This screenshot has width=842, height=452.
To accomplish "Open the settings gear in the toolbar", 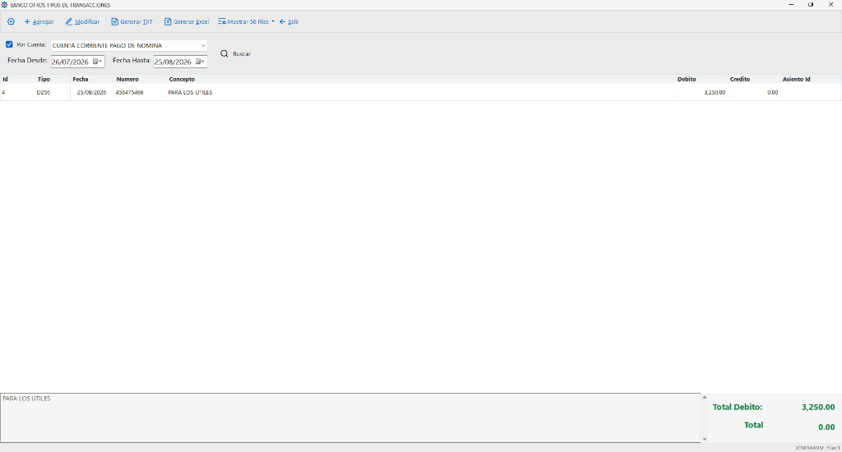I will [11, 21].
